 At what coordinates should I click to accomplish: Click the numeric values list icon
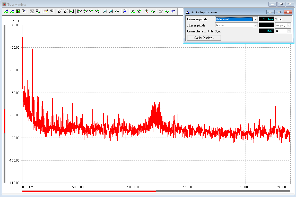pyautogui.click(x=52, y=11)
